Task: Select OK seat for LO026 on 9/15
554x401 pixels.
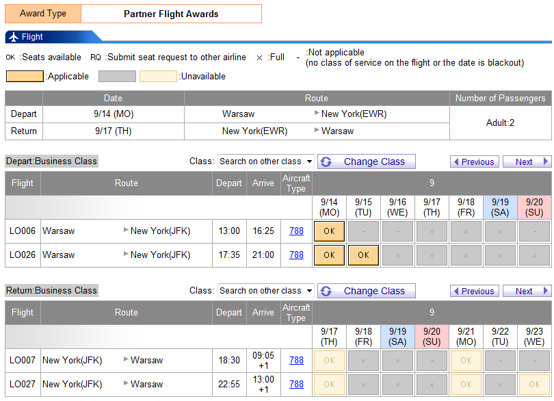Action: click(363, 255)
